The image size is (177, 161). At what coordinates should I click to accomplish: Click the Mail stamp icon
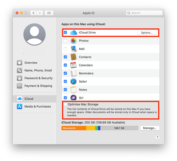(73, 49)
